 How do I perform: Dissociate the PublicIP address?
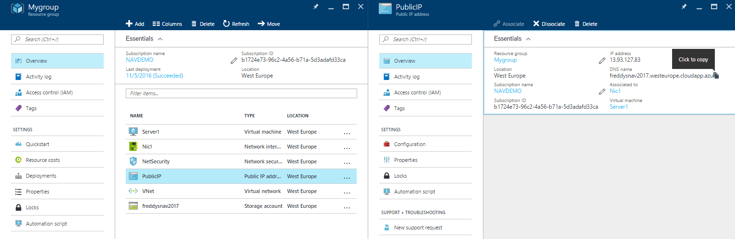549,24
